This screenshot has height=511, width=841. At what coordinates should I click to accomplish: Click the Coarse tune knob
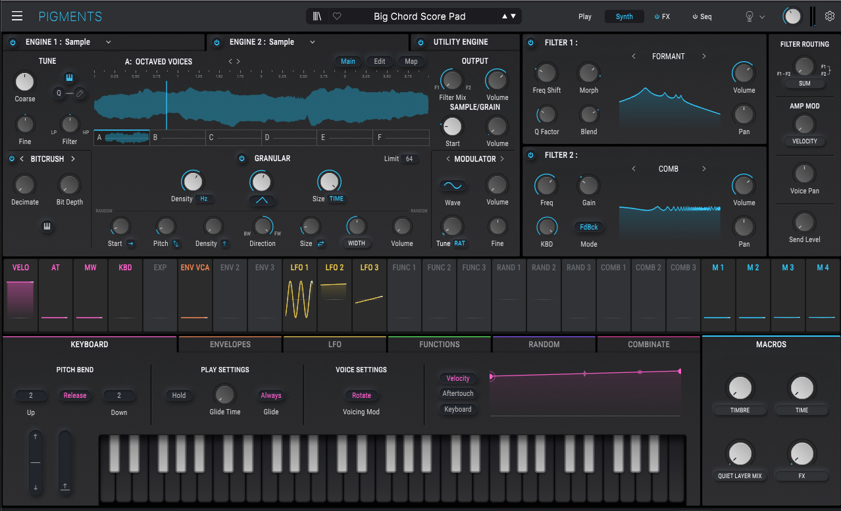tap(24, 82)
